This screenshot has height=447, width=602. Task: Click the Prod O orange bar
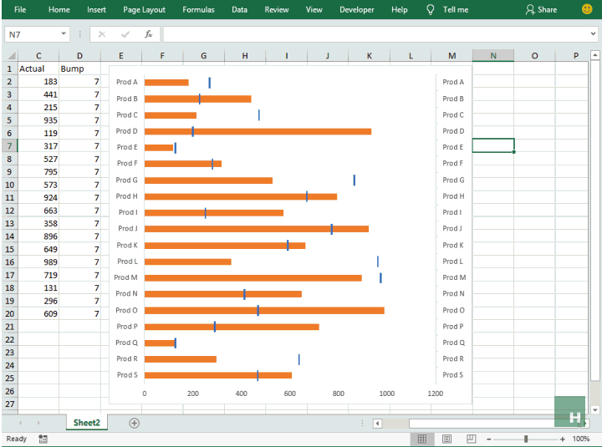coord(264,311)
